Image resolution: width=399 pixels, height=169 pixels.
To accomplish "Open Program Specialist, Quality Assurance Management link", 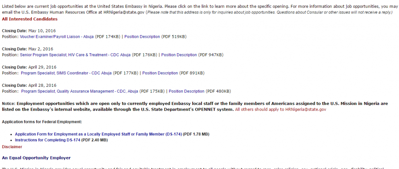I will coord(80,91).
